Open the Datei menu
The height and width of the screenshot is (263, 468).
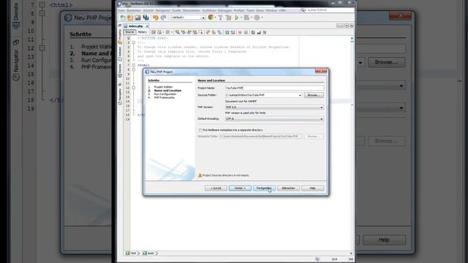[121, 10]
